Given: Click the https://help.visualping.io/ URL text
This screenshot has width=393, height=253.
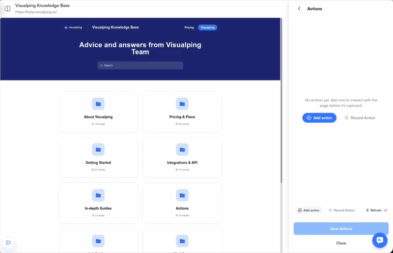Looking at the screenshot, I should tap(36, 12).
